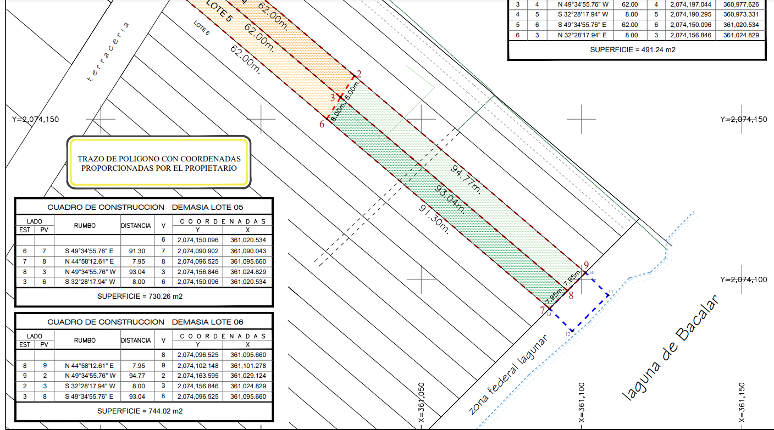This screenshot has width=774, height=430.
Task: Click the red vertex number 6
Action: click(322, 124)
